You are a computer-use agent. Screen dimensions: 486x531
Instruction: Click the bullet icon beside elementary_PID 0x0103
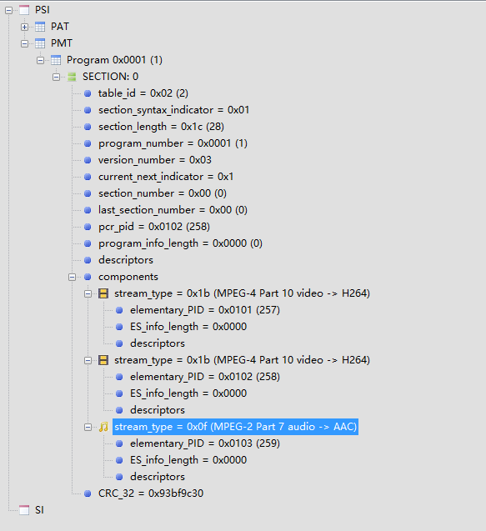pos(119,443)
